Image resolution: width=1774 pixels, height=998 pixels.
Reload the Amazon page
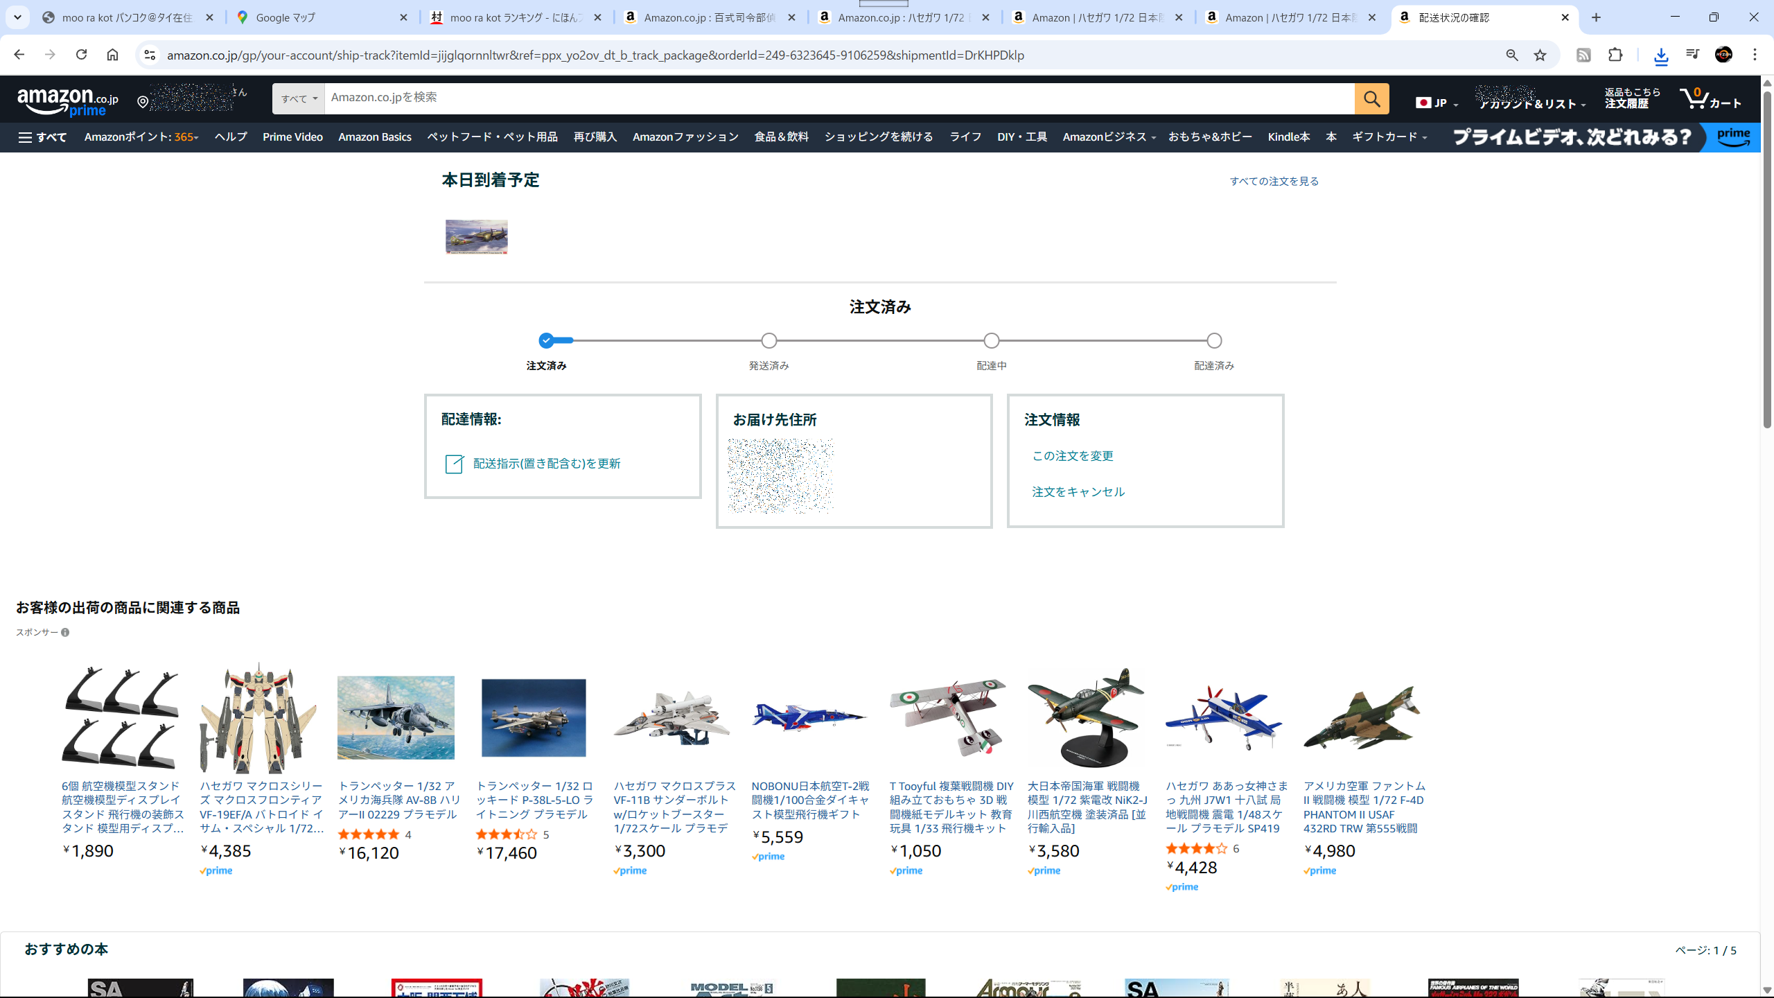[x=81, y=55]
